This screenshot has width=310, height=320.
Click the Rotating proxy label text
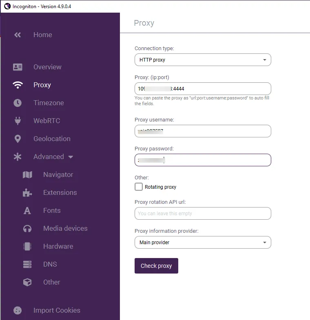click(161, 187)
